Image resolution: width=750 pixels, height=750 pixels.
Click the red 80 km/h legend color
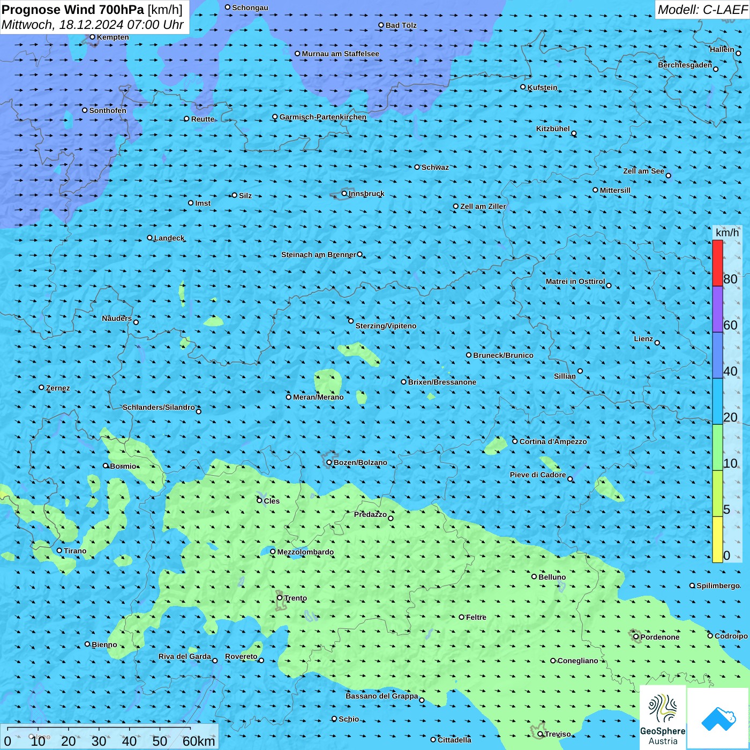pyautogui.click(x=717, y=263)
